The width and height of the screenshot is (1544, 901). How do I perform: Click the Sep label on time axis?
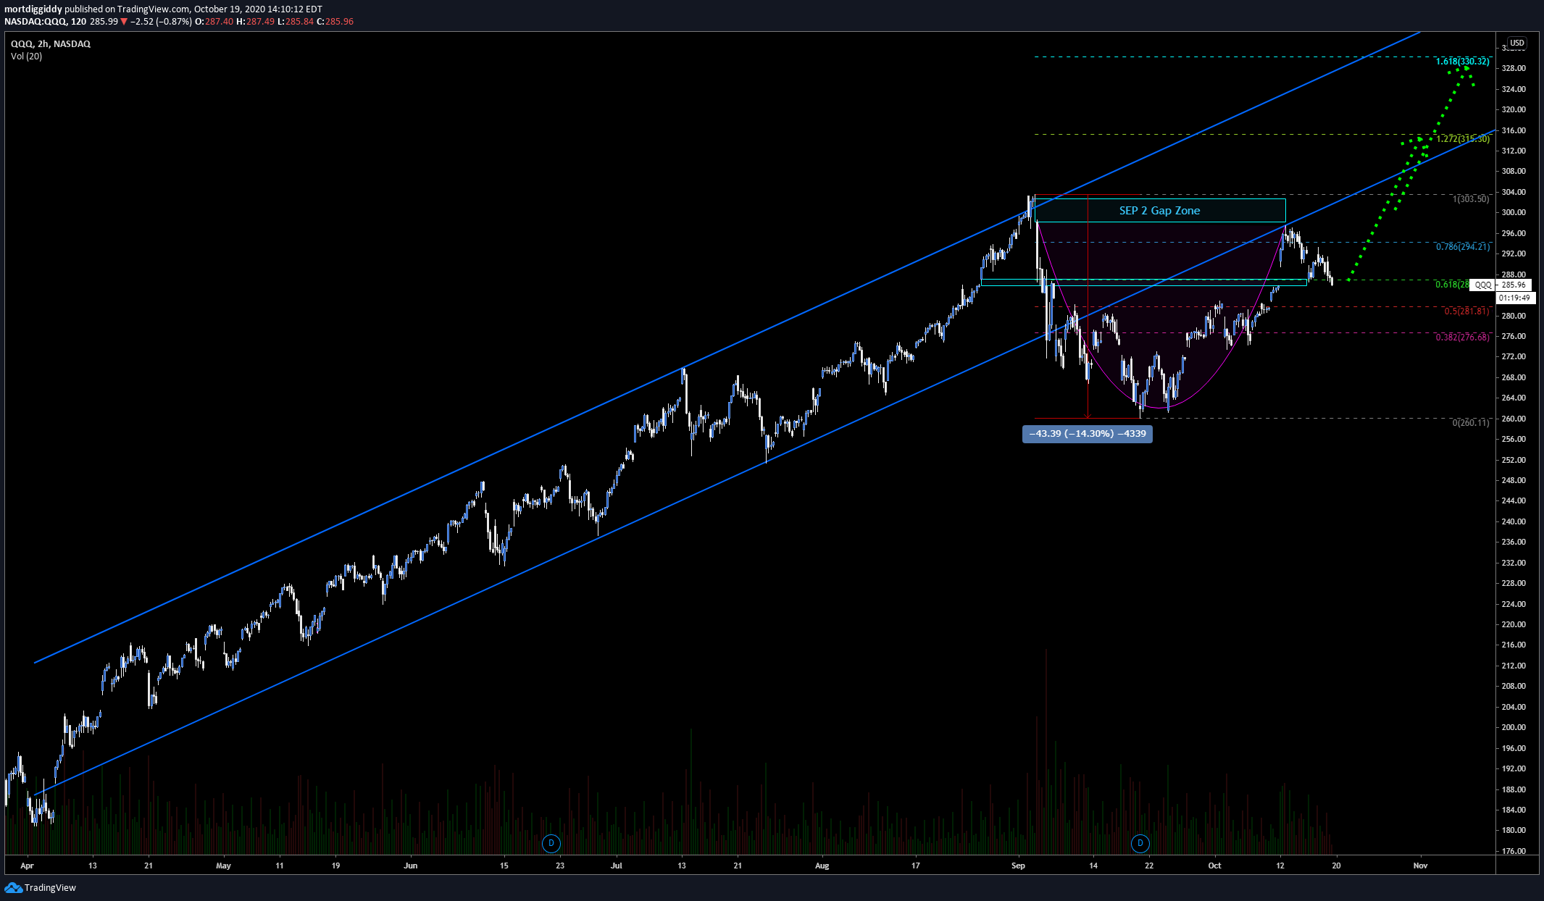(x=1018, y=866)
